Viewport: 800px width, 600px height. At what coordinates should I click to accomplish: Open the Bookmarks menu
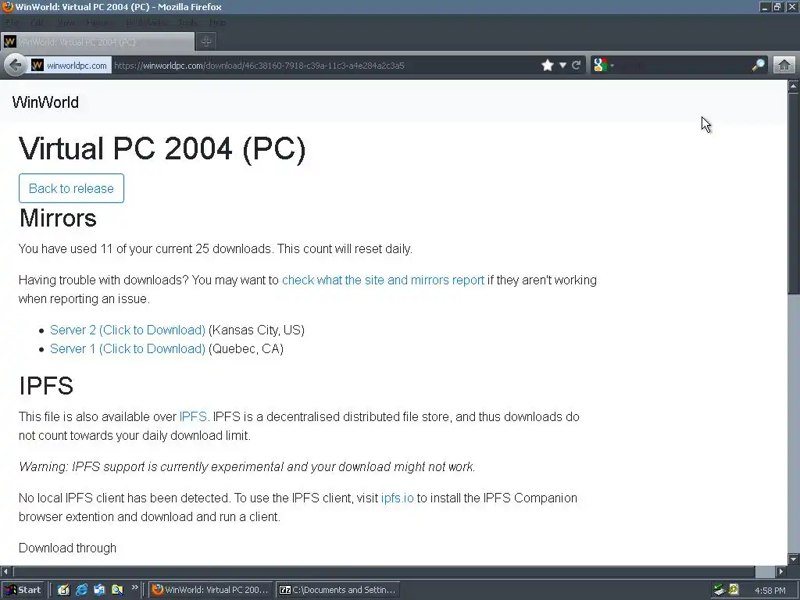[x=145, y=23]
